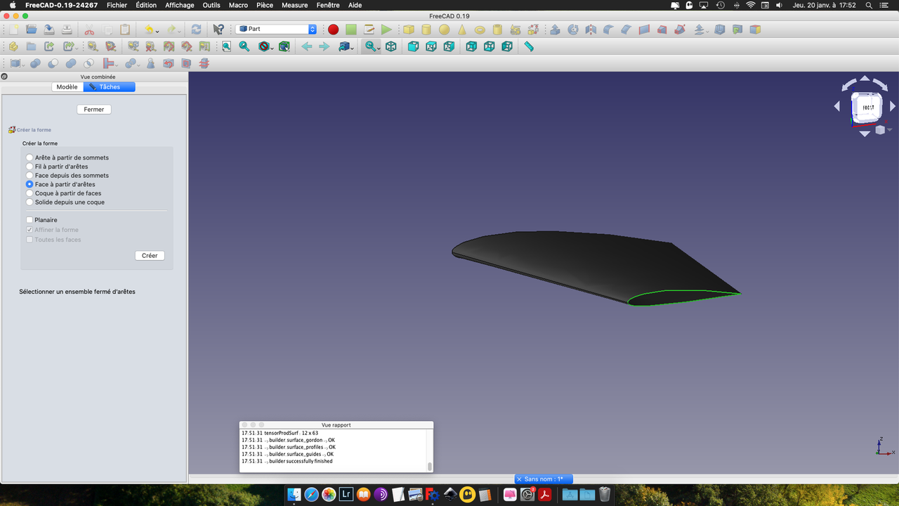
Task: Click the Mirror tool icon
Action: [591, 30]
